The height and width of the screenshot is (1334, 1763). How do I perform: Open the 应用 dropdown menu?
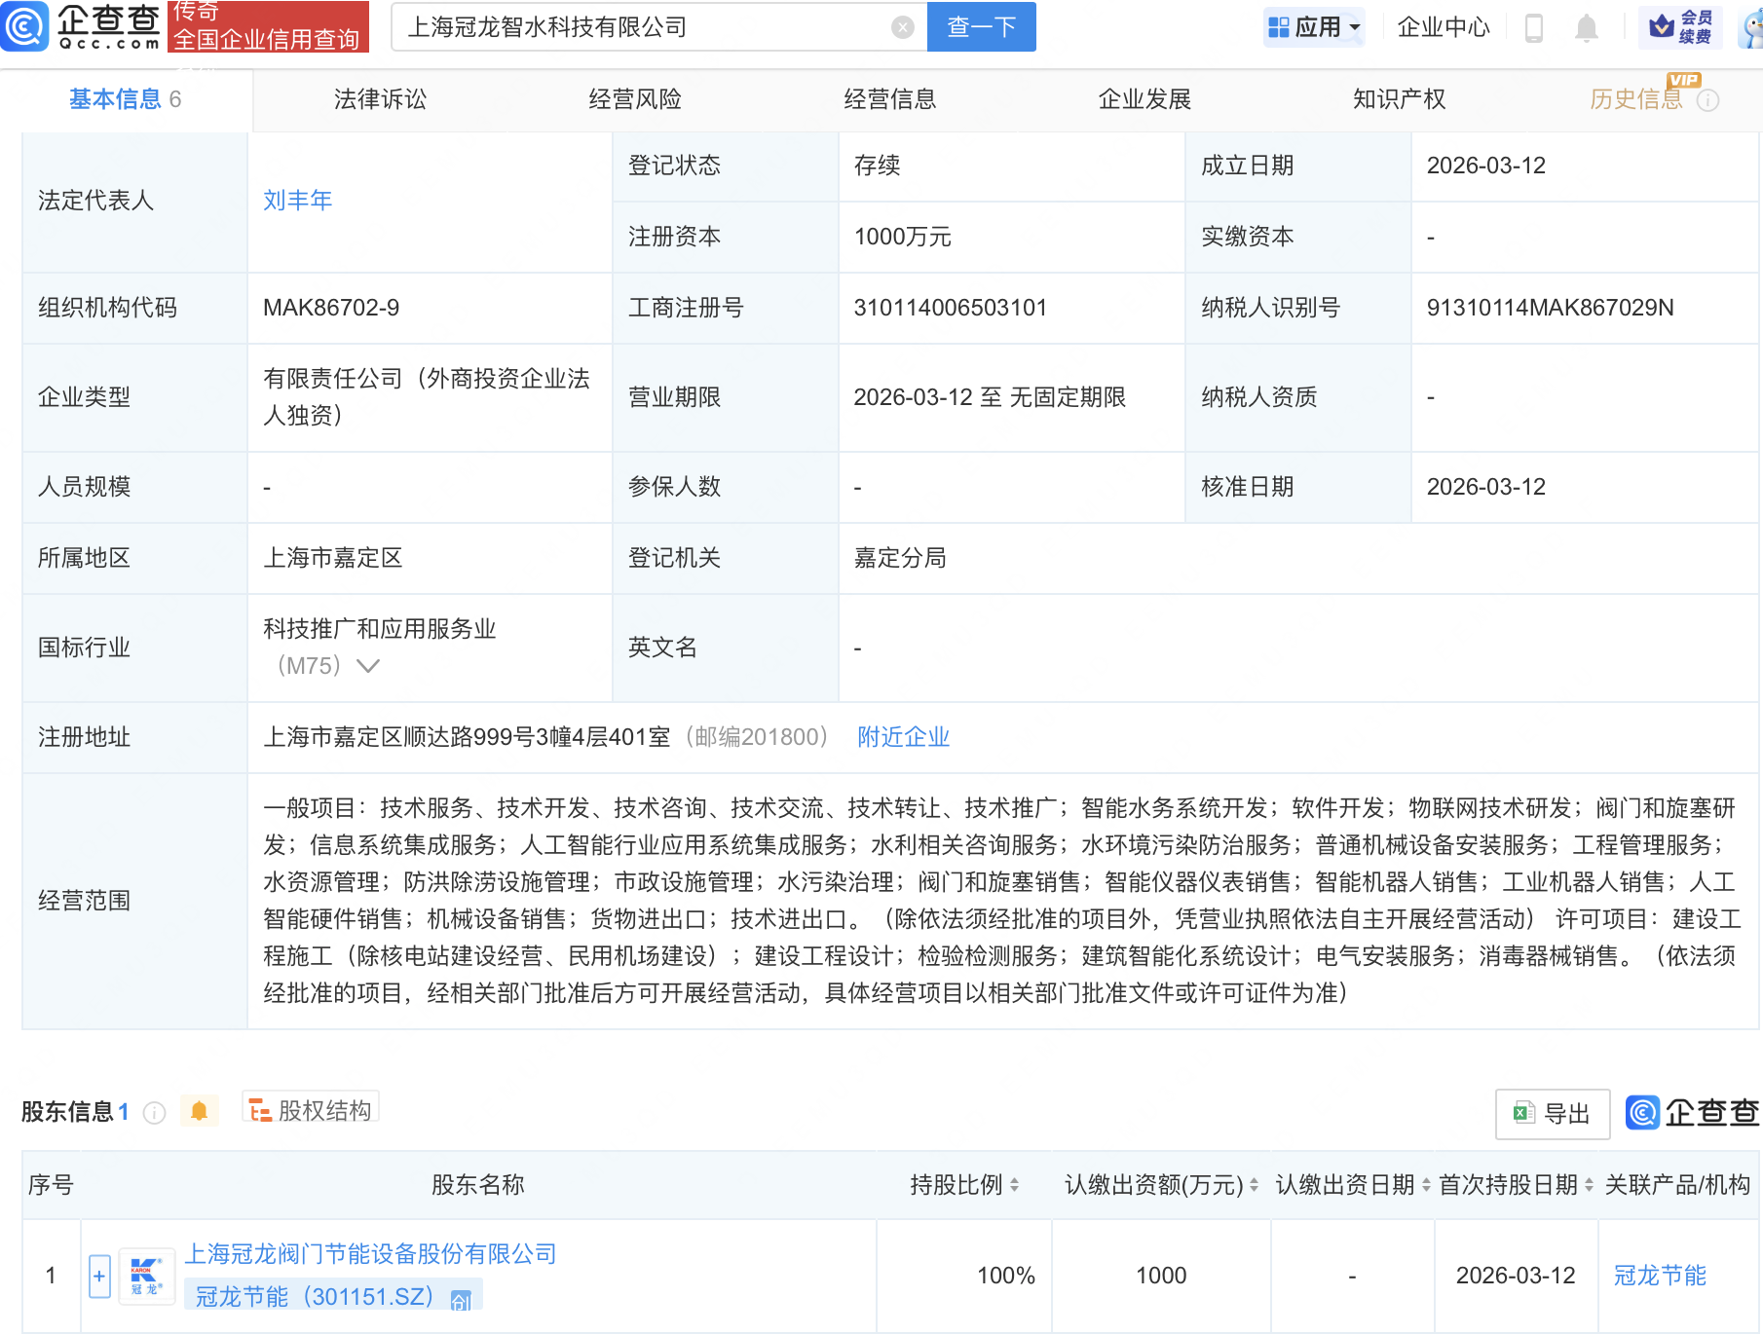click(1314, 27)
